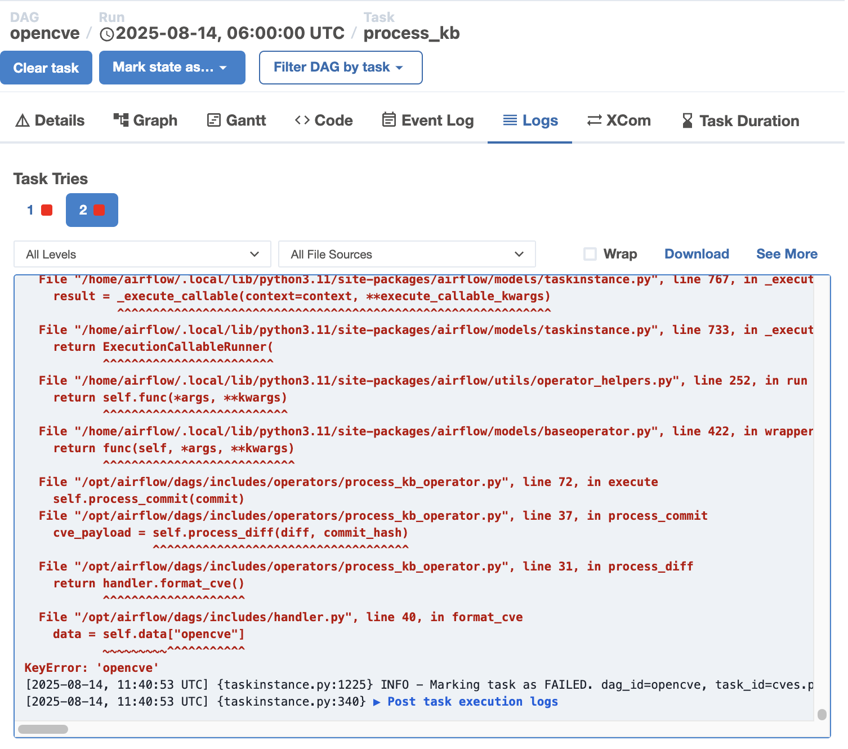The height and width of the screenshot is (749, 848).
Task: Open the Code view via its icon
Action: pyautogui.click(x=302, y=120)
